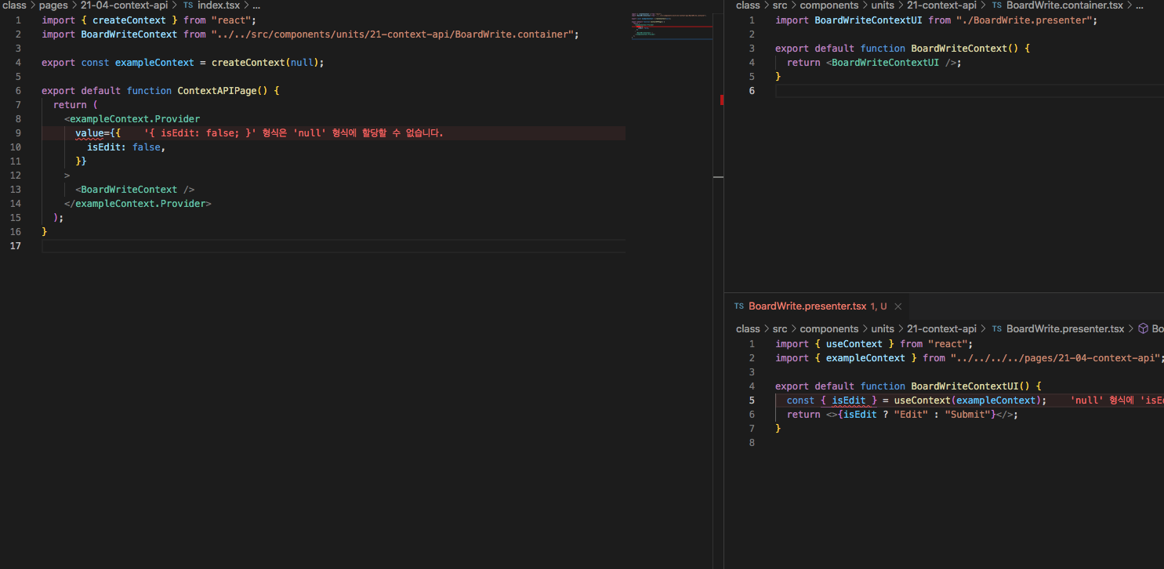Click 'isEdit: false,' on line 10 of index.tsx
This screenshot has width=1164, height=569.
[126, 147]
